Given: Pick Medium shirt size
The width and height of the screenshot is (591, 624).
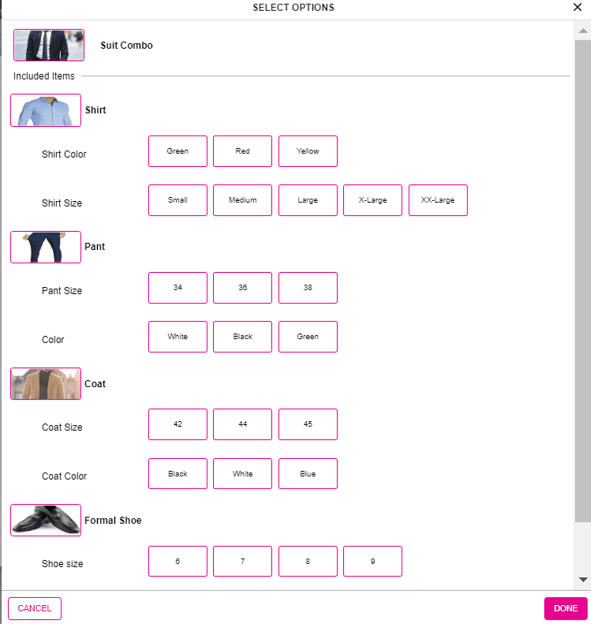Looking at the screenshot, I should point(243,200).
